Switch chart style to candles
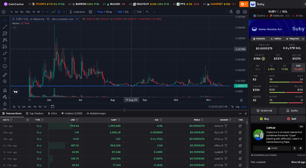 59,12
